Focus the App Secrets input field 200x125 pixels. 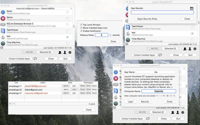(162, 12)
